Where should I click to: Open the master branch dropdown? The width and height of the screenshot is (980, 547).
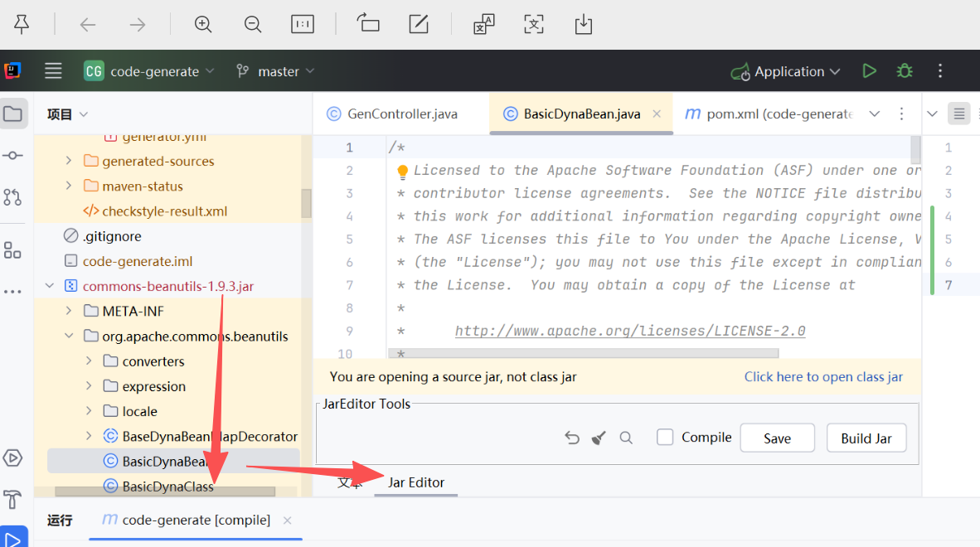coord(275,71)
